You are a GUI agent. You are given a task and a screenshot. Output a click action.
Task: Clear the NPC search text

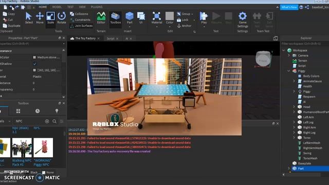click(x=47, y=121)
